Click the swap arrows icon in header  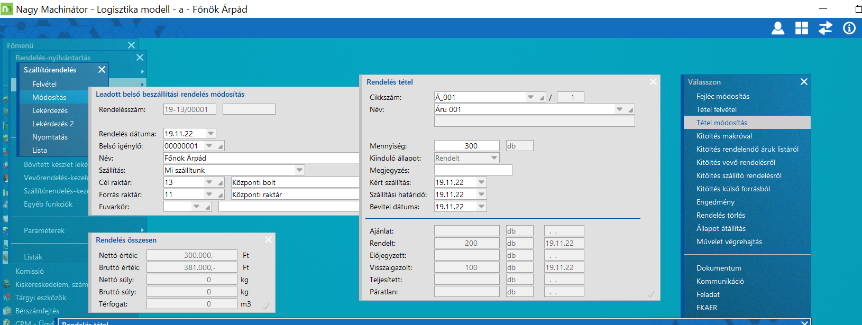pyautogui.click(x=826, y=29)
